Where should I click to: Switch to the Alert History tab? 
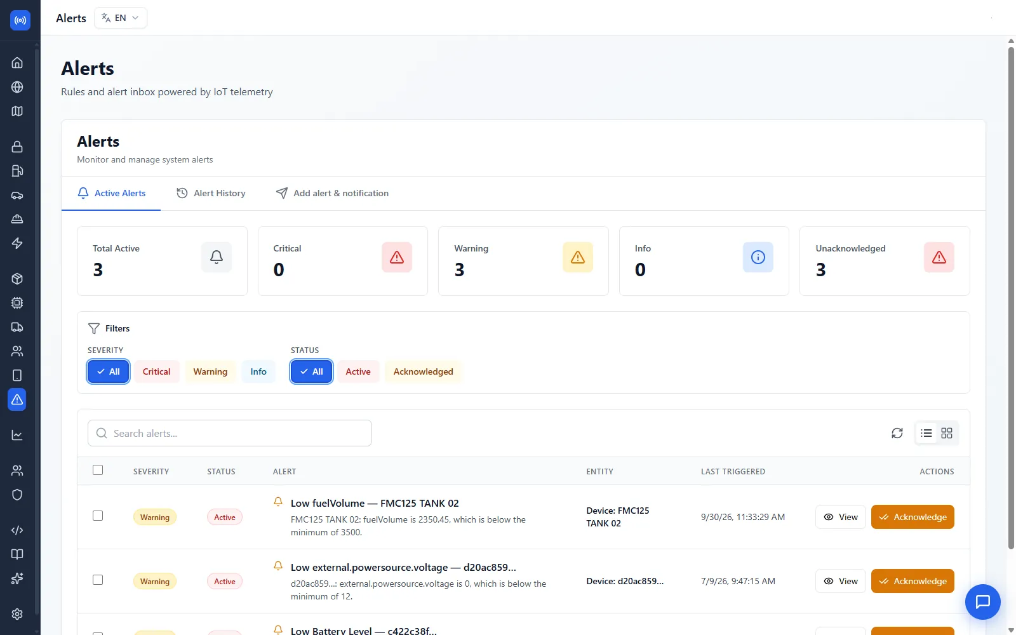tap(211, 193)
